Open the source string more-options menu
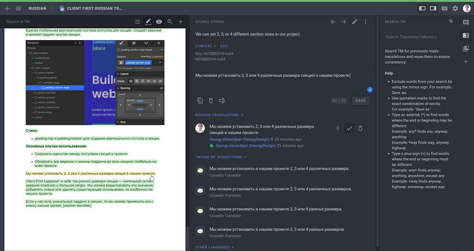The width and height of the screenshot is (474, 251). [365, 22]
